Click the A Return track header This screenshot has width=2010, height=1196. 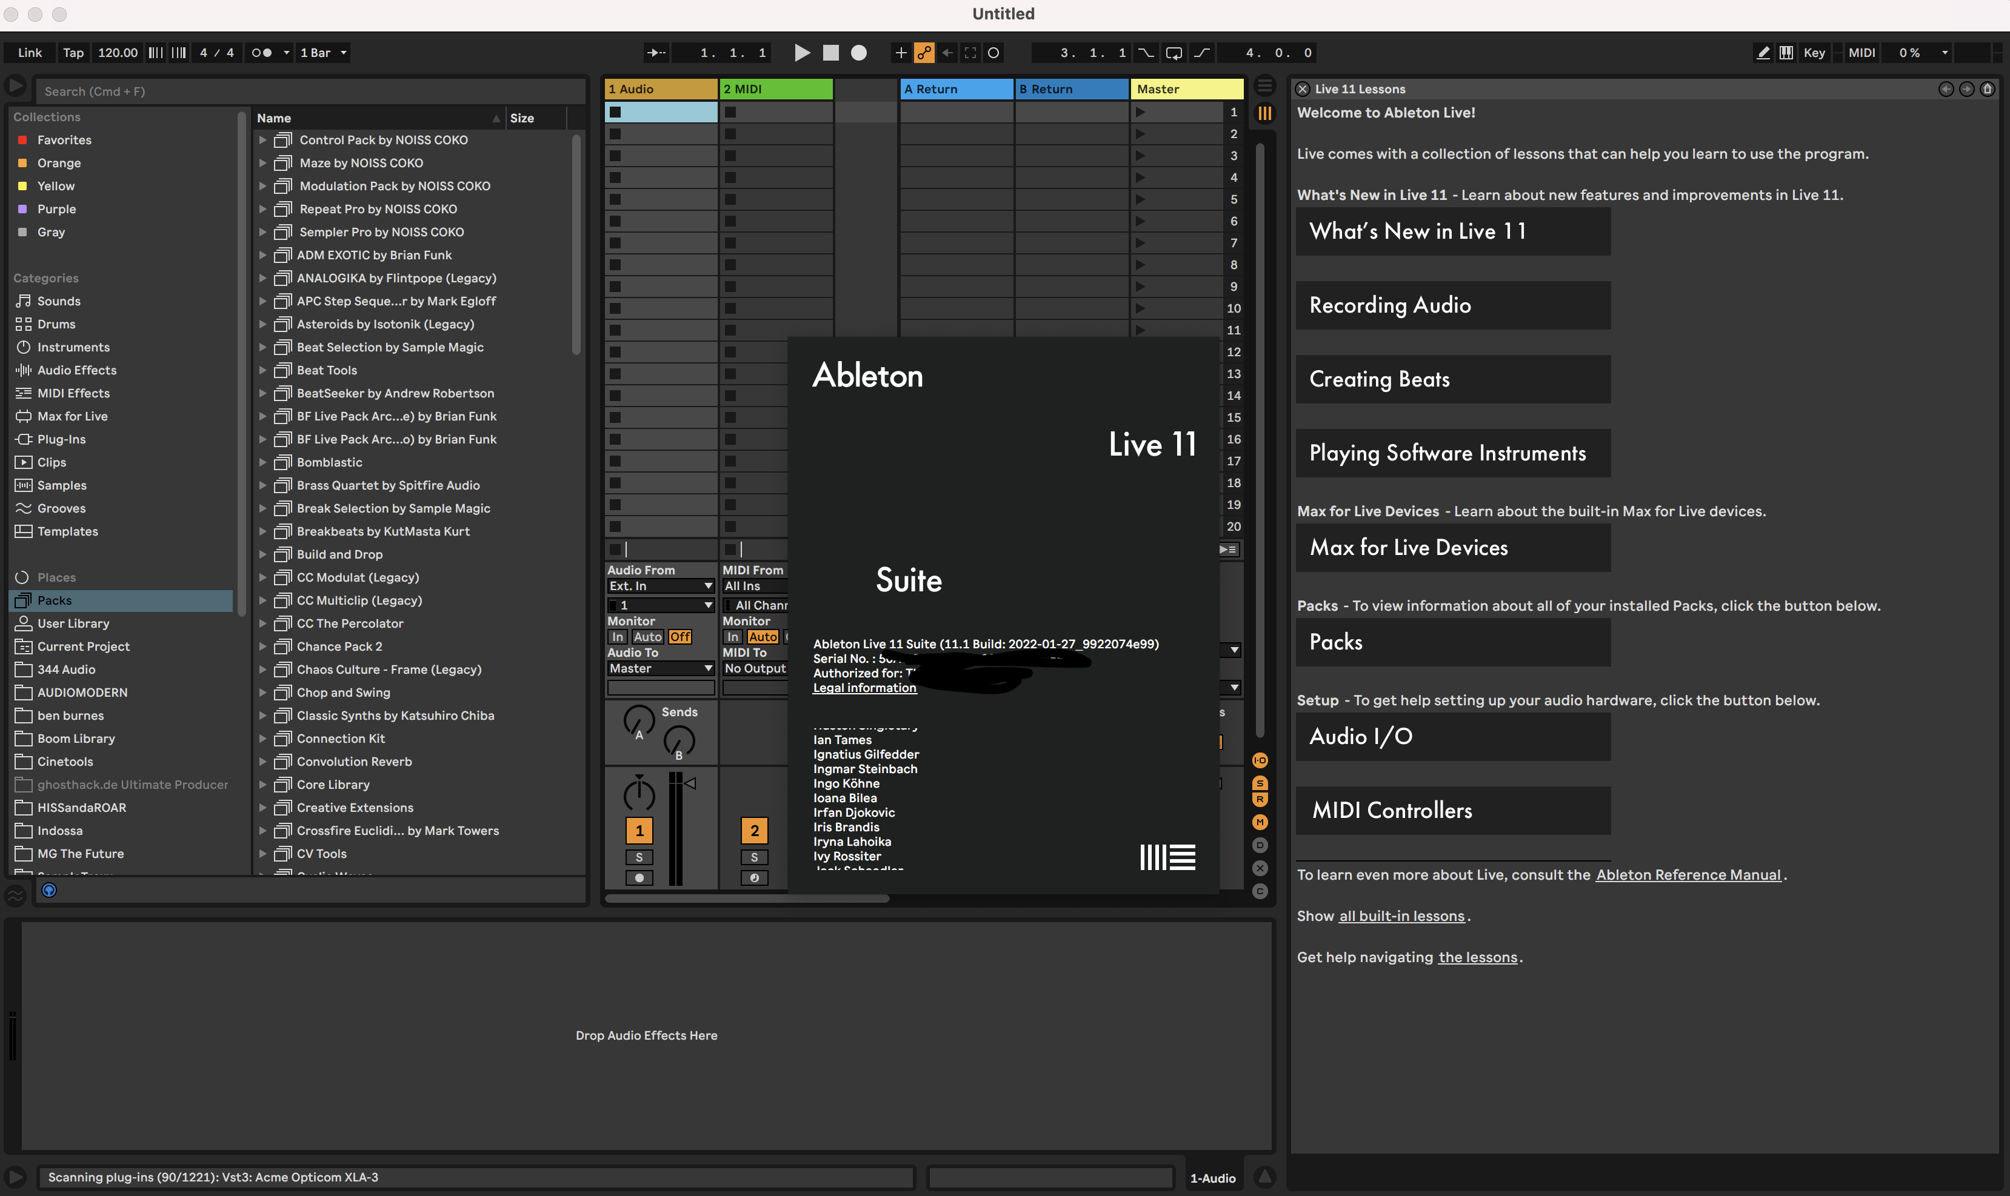pos(957,88)
